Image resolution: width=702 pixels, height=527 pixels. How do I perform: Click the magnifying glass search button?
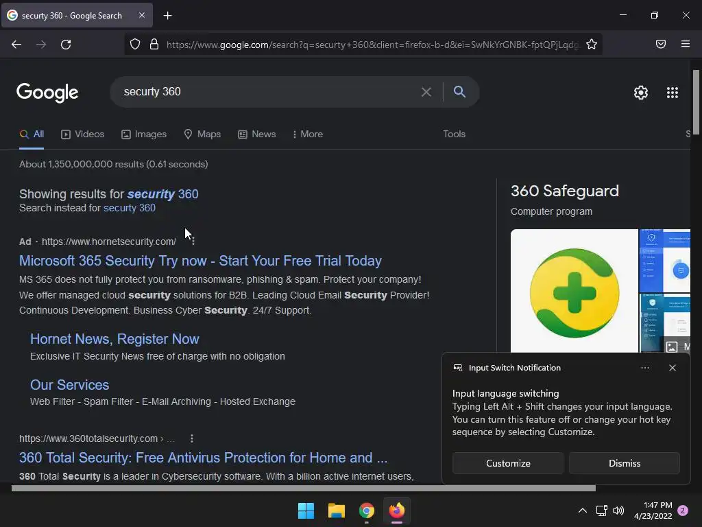tap(459, 91)
